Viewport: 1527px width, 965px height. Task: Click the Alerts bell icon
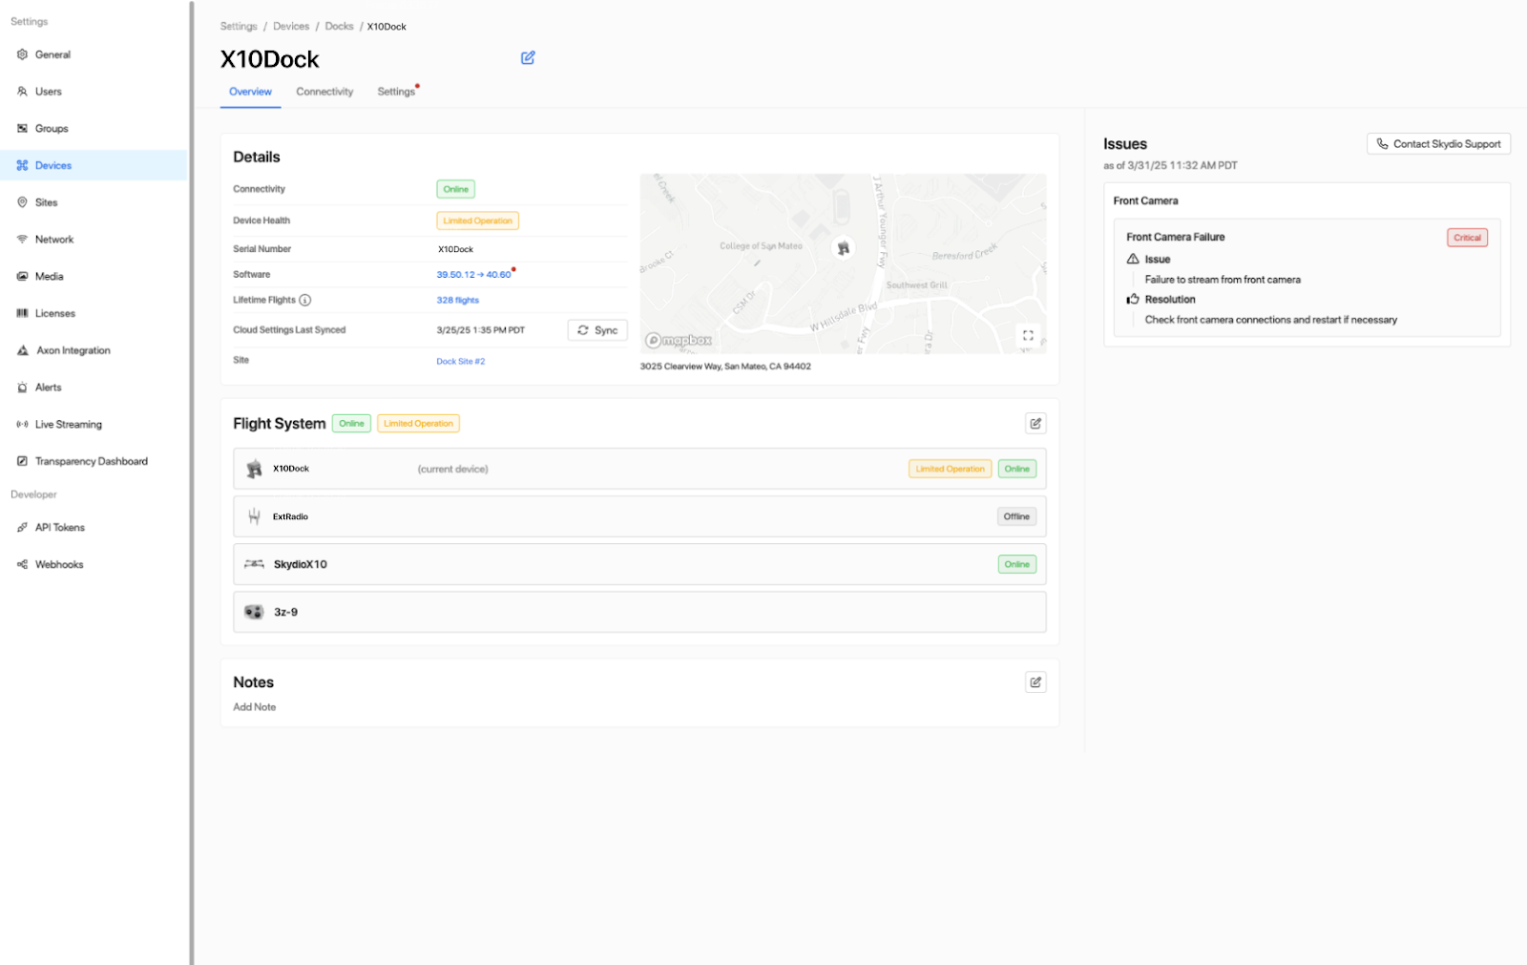coord(22,388)
